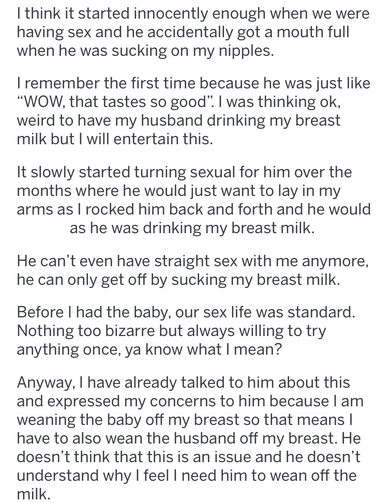Click the line starting "doesn't think that this is an issue"
Image resolution: width=388 pixels, height=503 pixels.
pos(188,457)
